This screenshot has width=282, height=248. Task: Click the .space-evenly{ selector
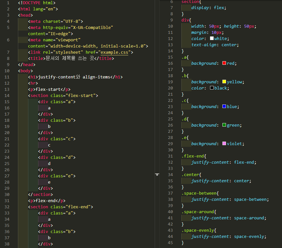[x=199, y=230]
